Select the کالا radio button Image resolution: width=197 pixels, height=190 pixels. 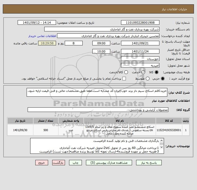157,72
